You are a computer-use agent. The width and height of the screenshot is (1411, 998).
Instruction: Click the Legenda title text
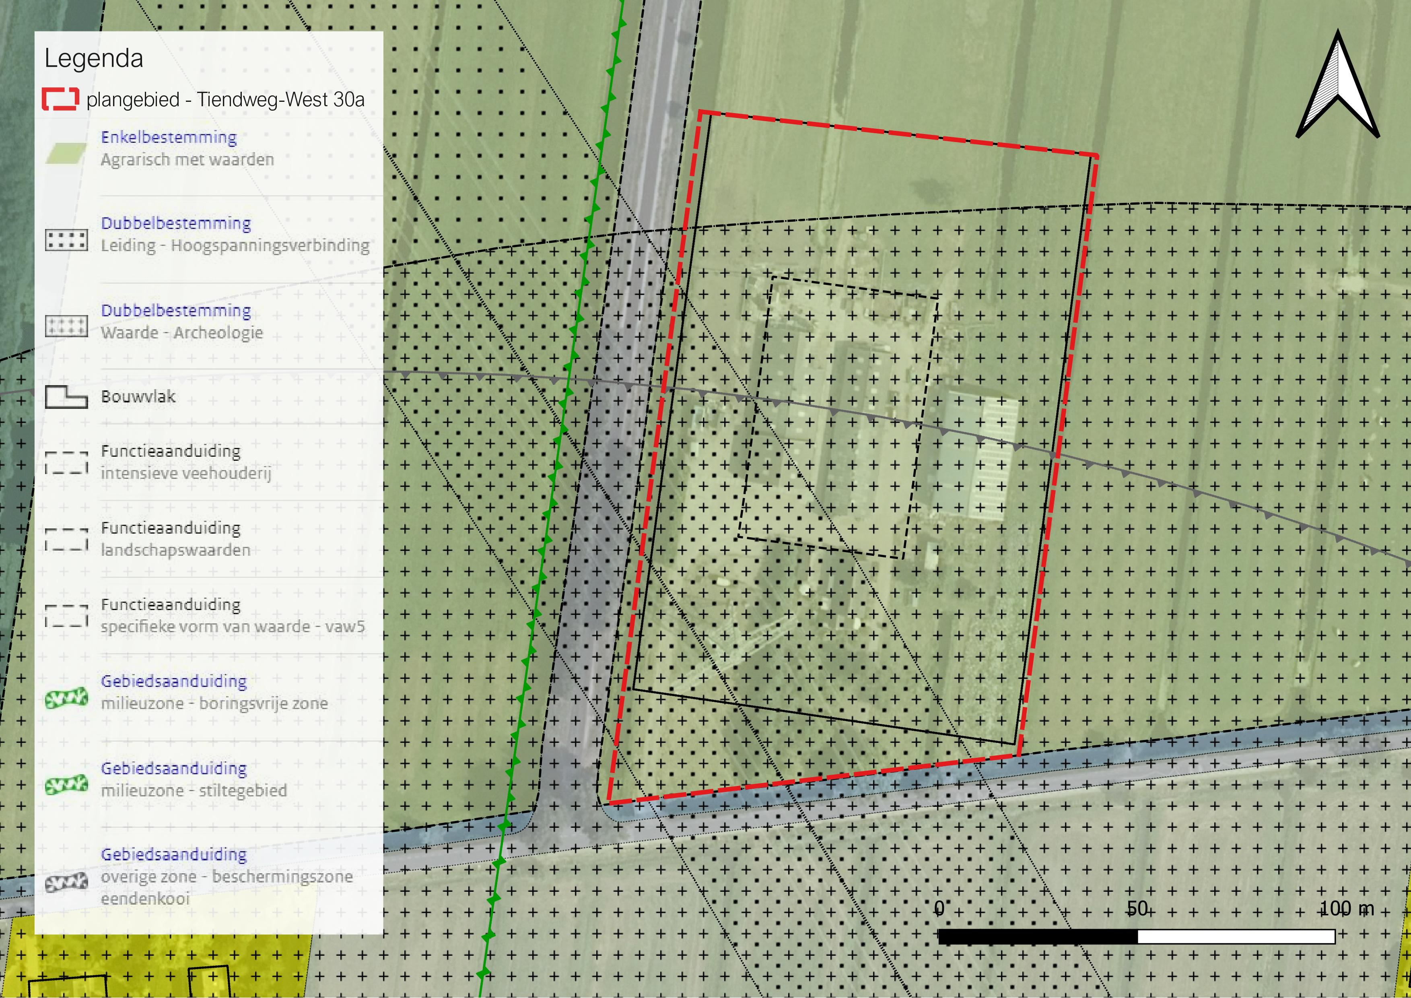coord(93,58)
